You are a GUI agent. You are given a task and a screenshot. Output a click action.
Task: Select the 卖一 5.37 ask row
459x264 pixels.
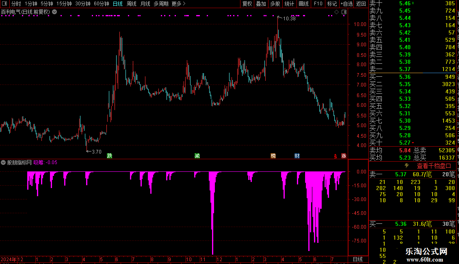coord(412,69)
